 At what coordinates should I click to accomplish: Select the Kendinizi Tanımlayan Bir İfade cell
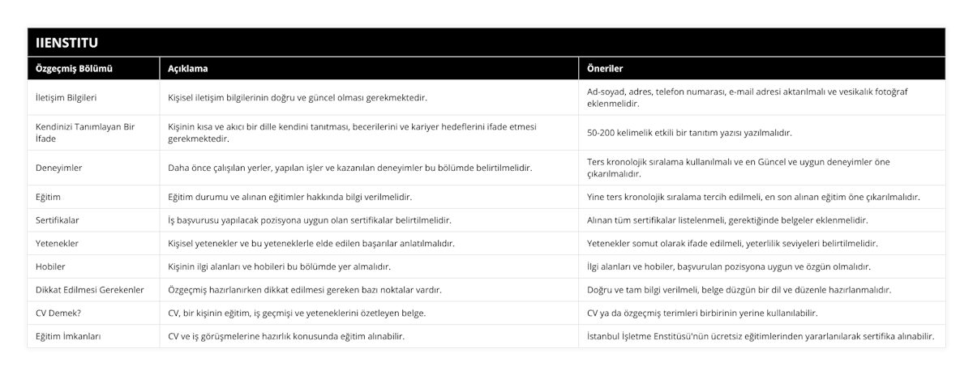click(84, 132)
